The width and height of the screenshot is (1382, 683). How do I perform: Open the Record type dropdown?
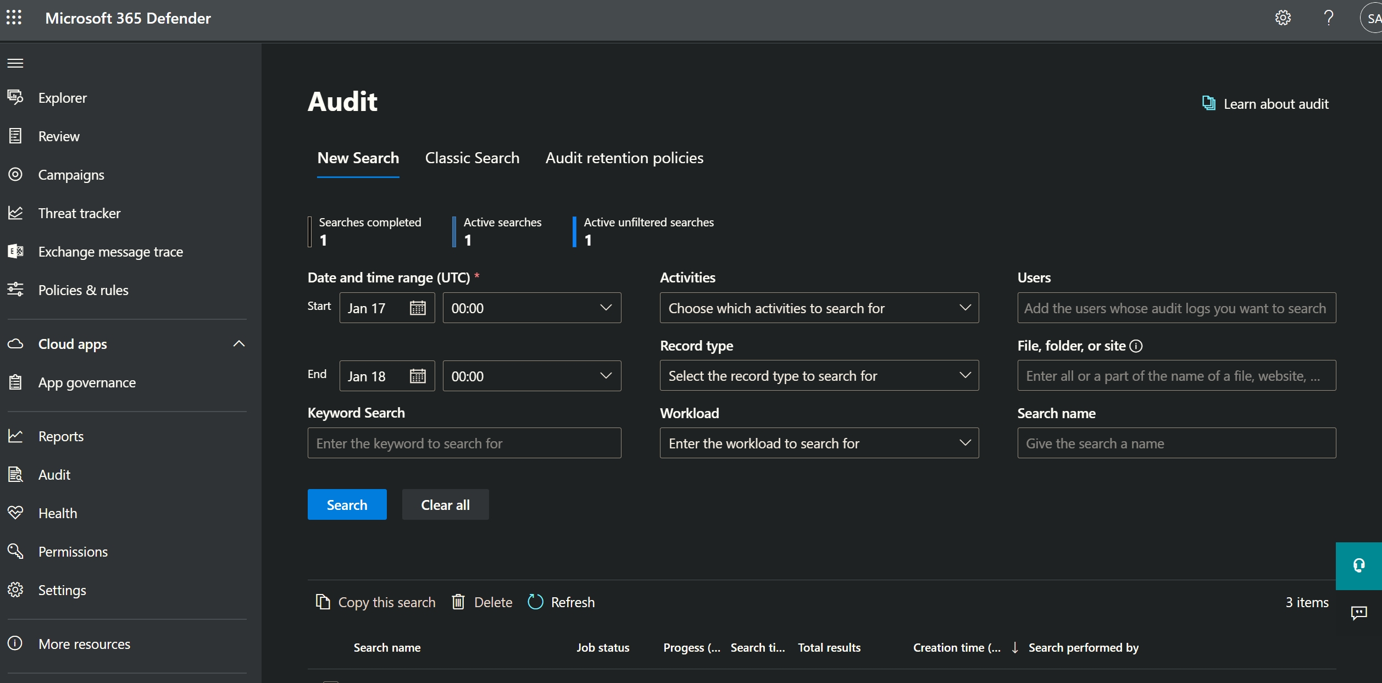point(819,376)
